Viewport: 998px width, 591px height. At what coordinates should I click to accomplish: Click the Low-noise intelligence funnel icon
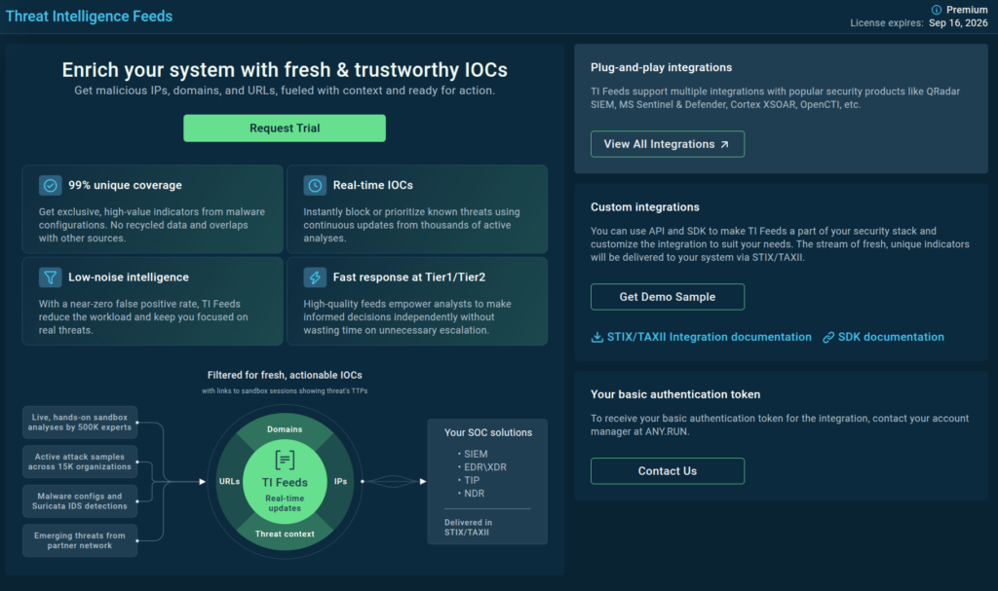[x=51, y=277]
